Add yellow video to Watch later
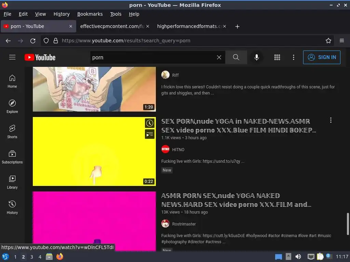The height and width of the screenshot is (262, 350). 150,123
